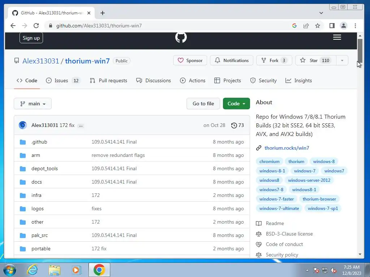The width and height of the screenshot is (370, 277).
Task: Launch Internet Explorer from taskbar
Action: (x=32, y=270)
